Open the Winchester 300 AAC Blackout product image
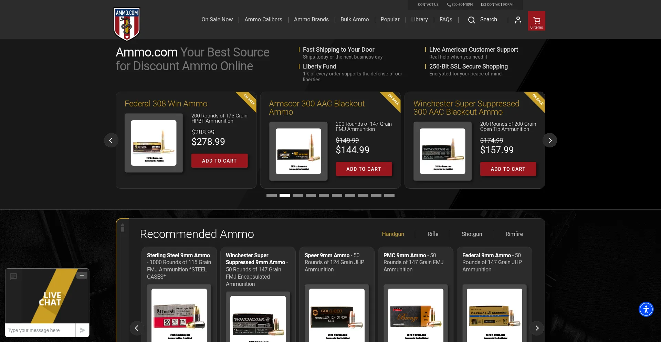The width and height of the screenshot is (661, 342). 442,151
